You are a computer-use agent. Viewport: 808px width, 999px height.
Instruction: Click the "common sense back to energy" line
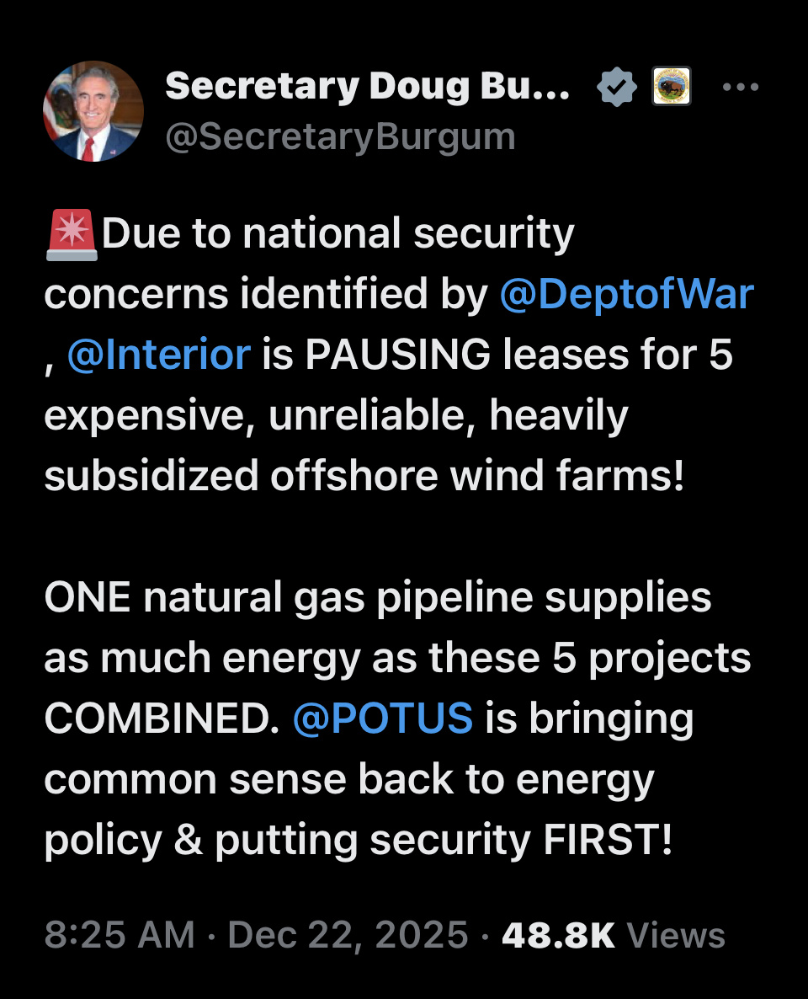tap(348, 779)
